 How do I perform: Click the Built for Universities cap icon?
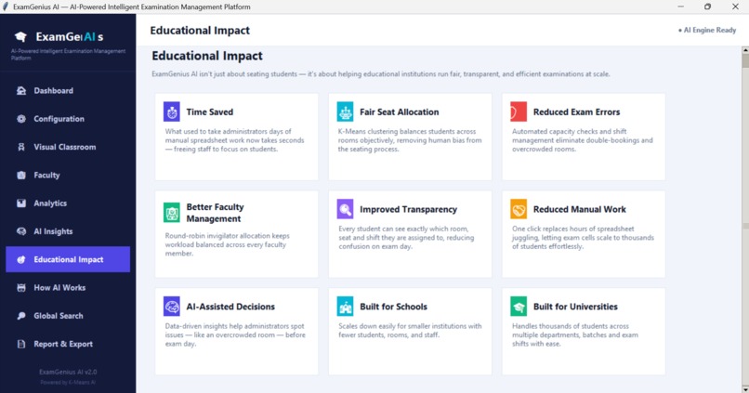click(x=519, y=307)
